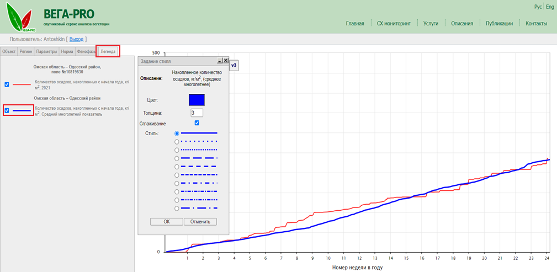
Task: Uncheck the 2021 precipitation series checkbox
Action: (x=7, y=84)
